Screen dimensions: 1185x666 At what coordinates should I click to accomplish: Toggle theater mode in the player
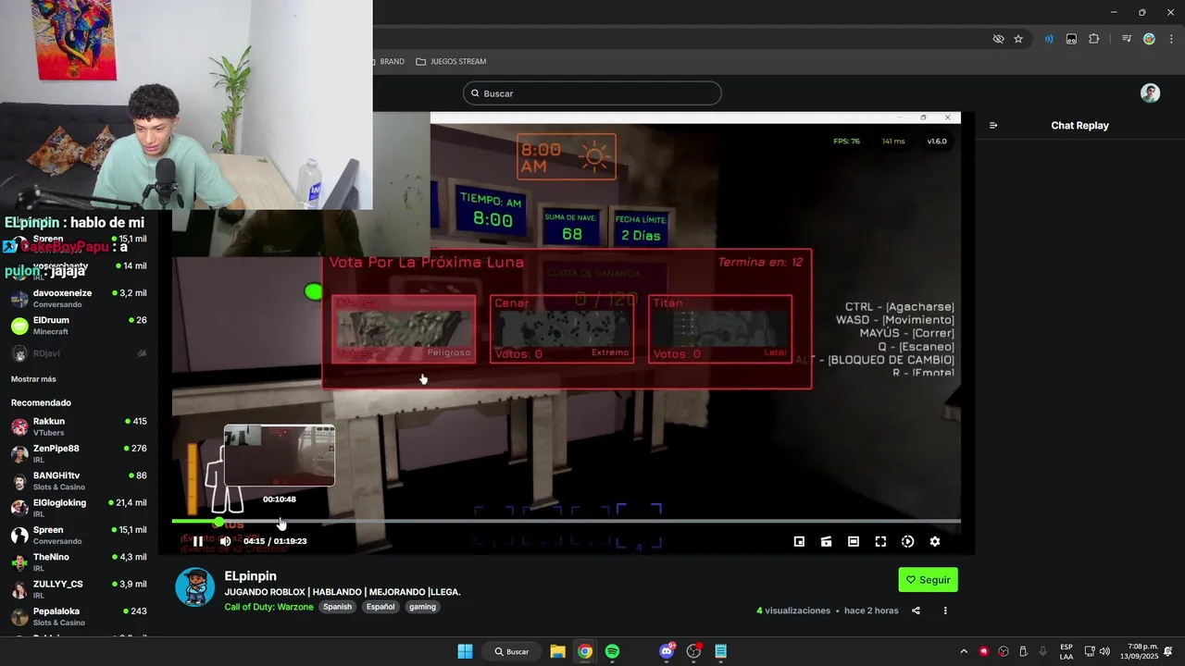854,542
